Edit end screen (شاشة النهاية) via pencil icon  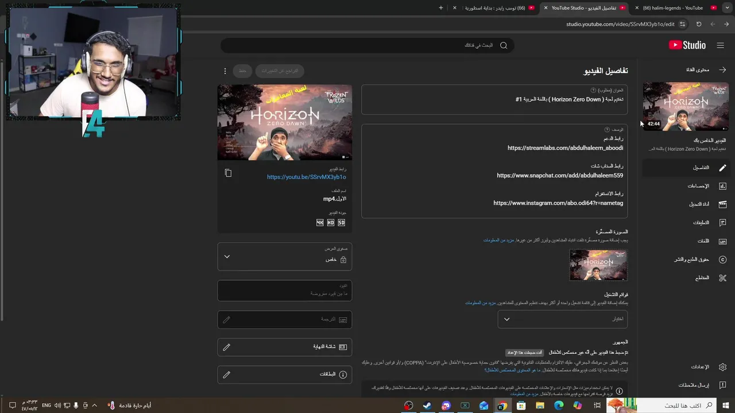227,347
